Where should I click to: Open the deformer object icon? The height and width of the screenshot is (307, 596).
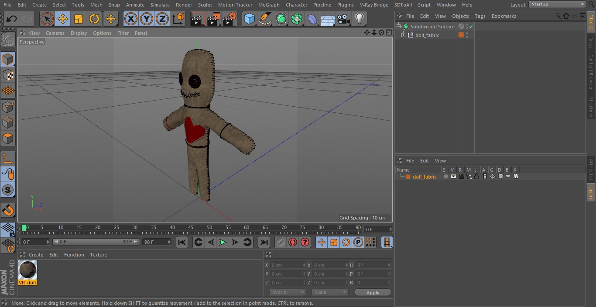pos(312,19)
